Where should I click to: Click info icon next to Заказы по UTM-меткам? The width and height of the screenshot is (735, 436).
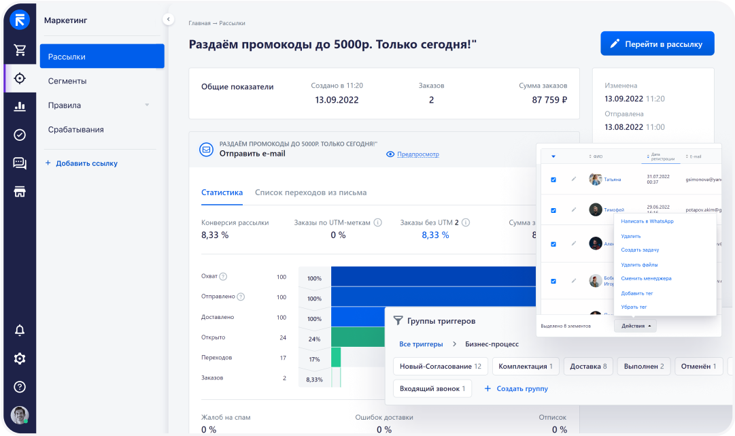coord(377,222)
